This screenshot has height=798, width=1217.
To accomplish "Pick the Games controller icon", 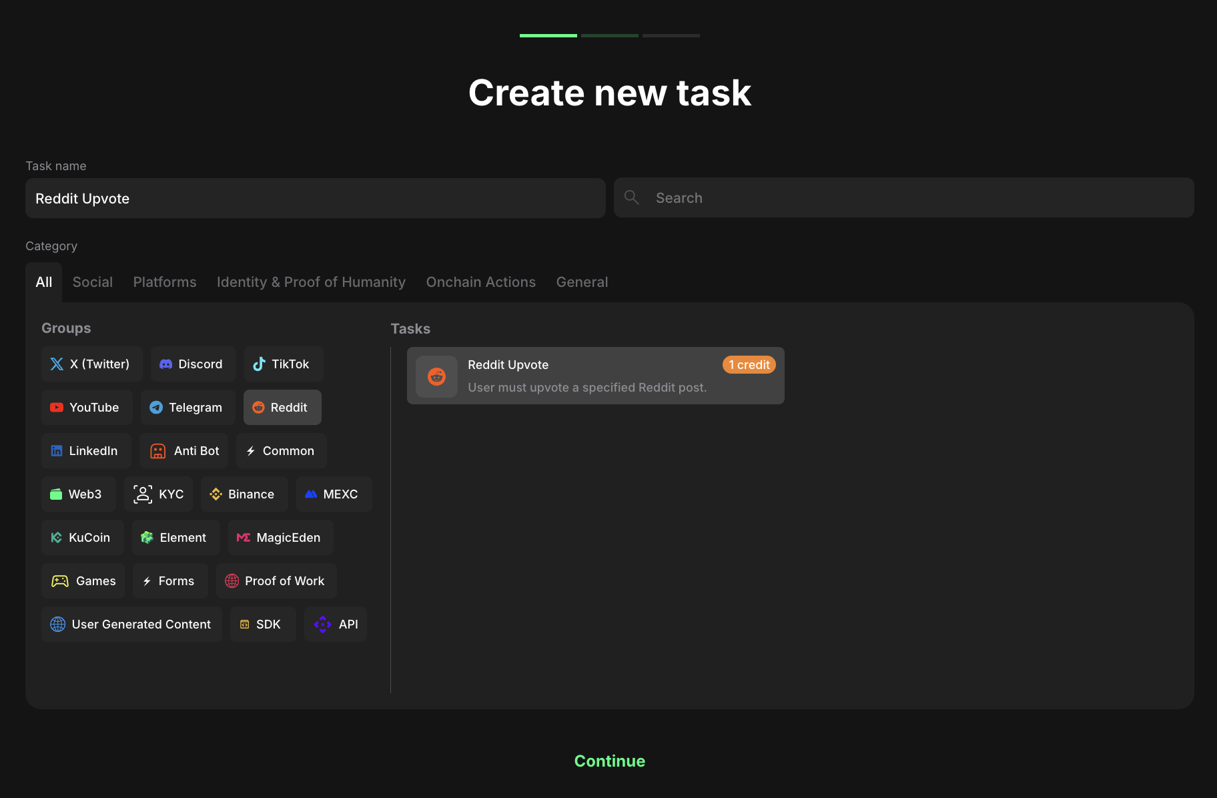I will coord(60,581).
